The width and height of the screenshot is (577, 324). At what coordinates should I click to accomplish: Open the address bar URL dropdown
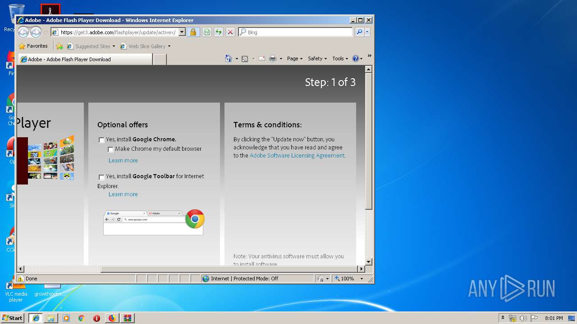coord(182,32)
